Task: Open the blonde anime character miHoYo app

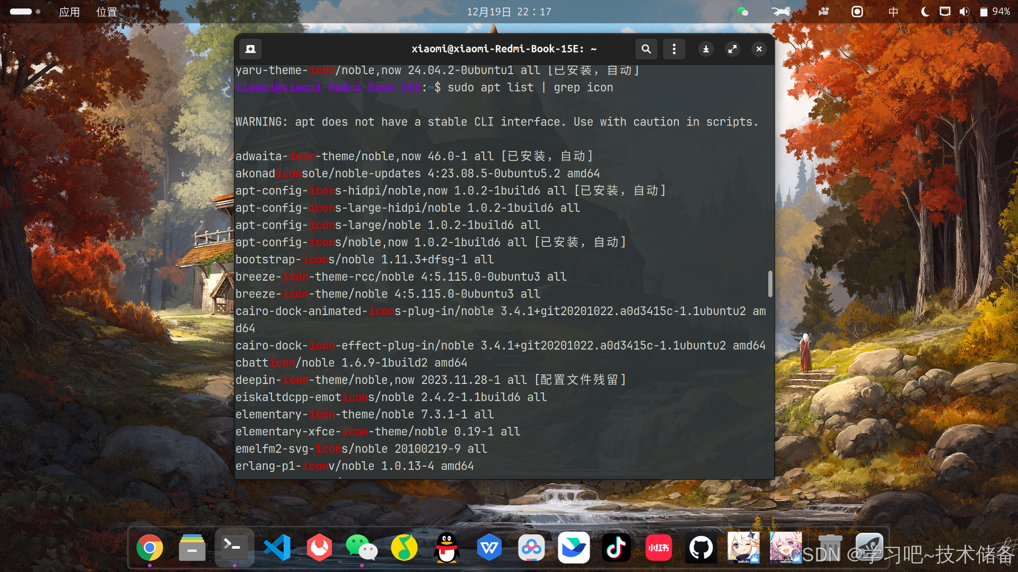Action: point(743,548)
